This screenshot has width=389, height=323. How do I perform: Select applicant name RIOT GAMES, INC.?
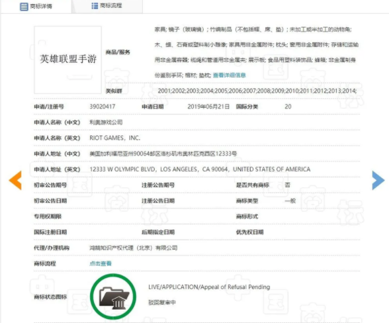[x=115, y=138]
